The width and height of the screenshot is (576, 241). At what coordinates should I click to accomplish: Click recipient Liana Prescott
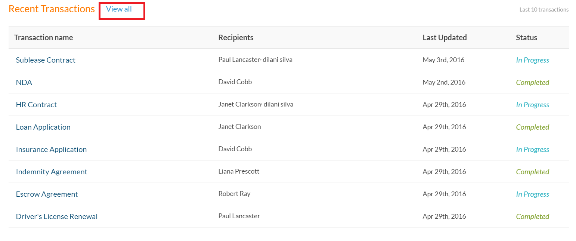(x=239, y=171)
